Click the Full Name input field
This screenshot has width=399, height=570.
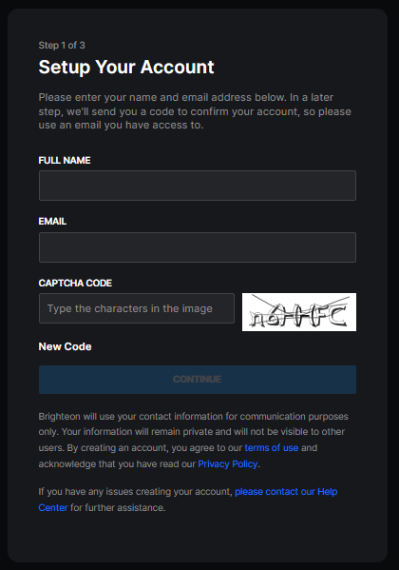pos(198,186)
